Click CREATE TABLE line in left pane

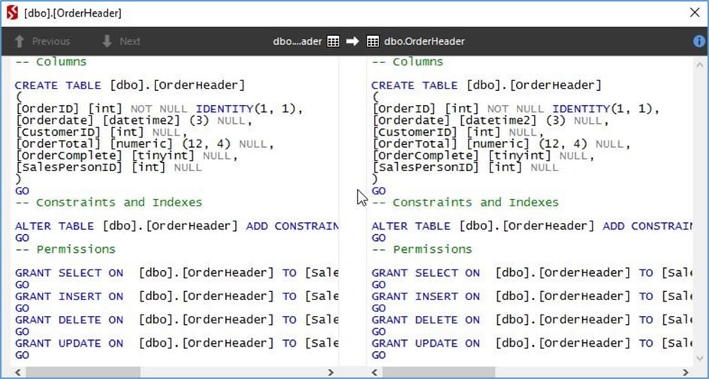(x=130, y=86)
